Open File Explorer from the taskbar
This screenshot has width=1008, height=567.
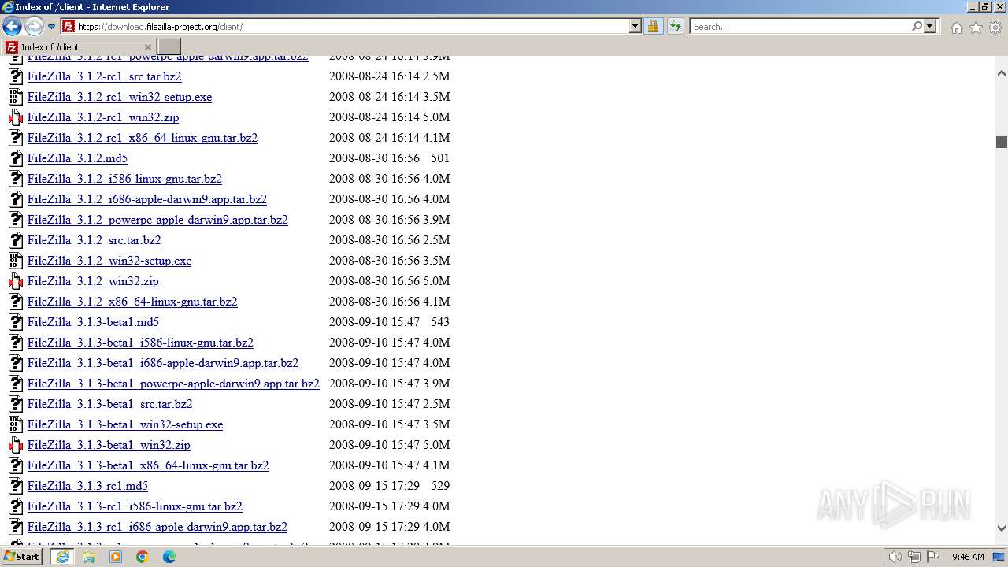click(89, 557)
